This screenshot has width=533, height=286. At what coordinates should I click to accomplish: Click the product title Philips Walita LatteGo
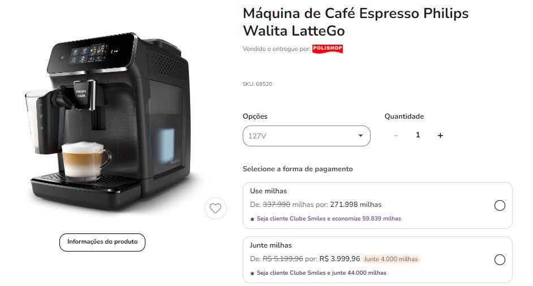355,22
